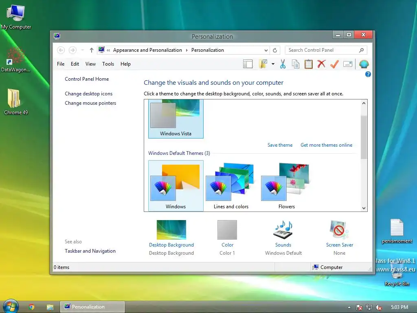Viewport: 417px width, 313px height.
Task: Click the Personalization taskbar button
Action: coord(92,307)
